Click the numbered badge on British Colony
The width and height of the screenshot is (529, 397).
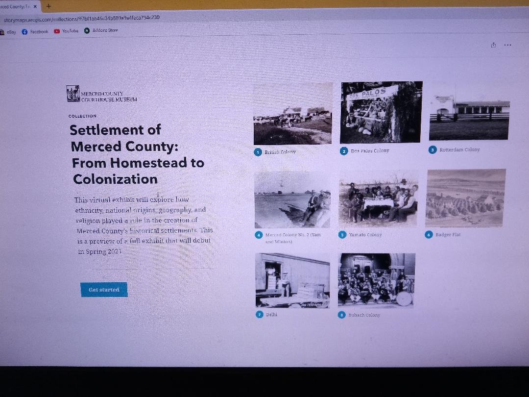coord(258,152)
